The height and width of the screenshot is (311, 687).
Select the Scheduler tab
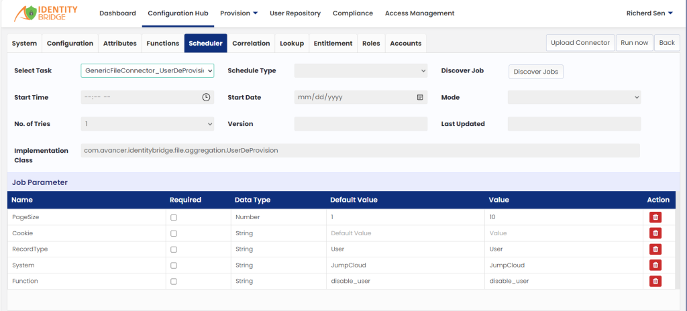pyautogui.click(x=205, y=44)
